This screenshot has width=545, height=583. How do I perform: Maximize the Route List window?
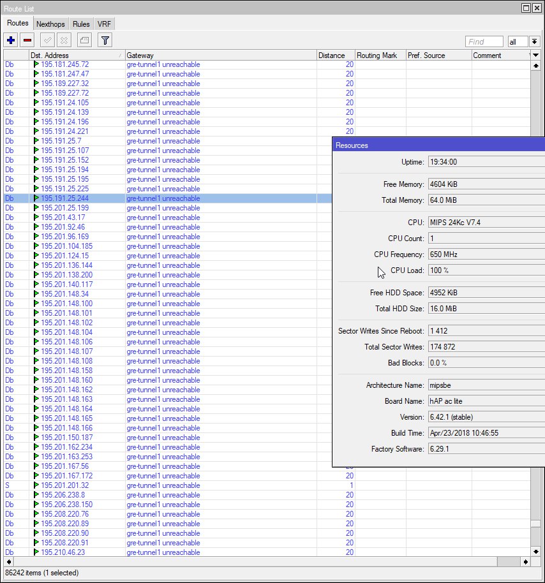pos(526,8)
